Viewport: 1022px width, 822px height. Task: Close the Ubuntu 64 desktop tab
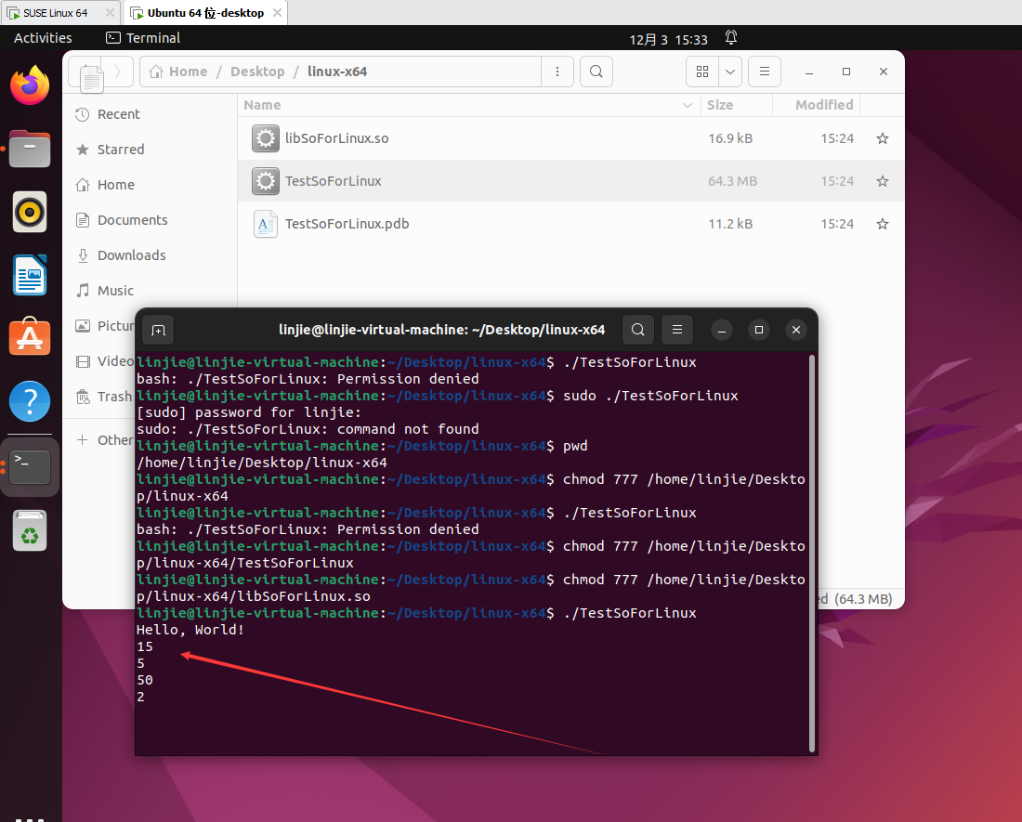click(x=277, y=12)
